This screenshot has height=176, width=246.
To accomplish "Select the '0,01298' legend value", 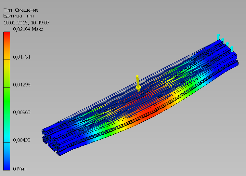I will pos(22,85).
